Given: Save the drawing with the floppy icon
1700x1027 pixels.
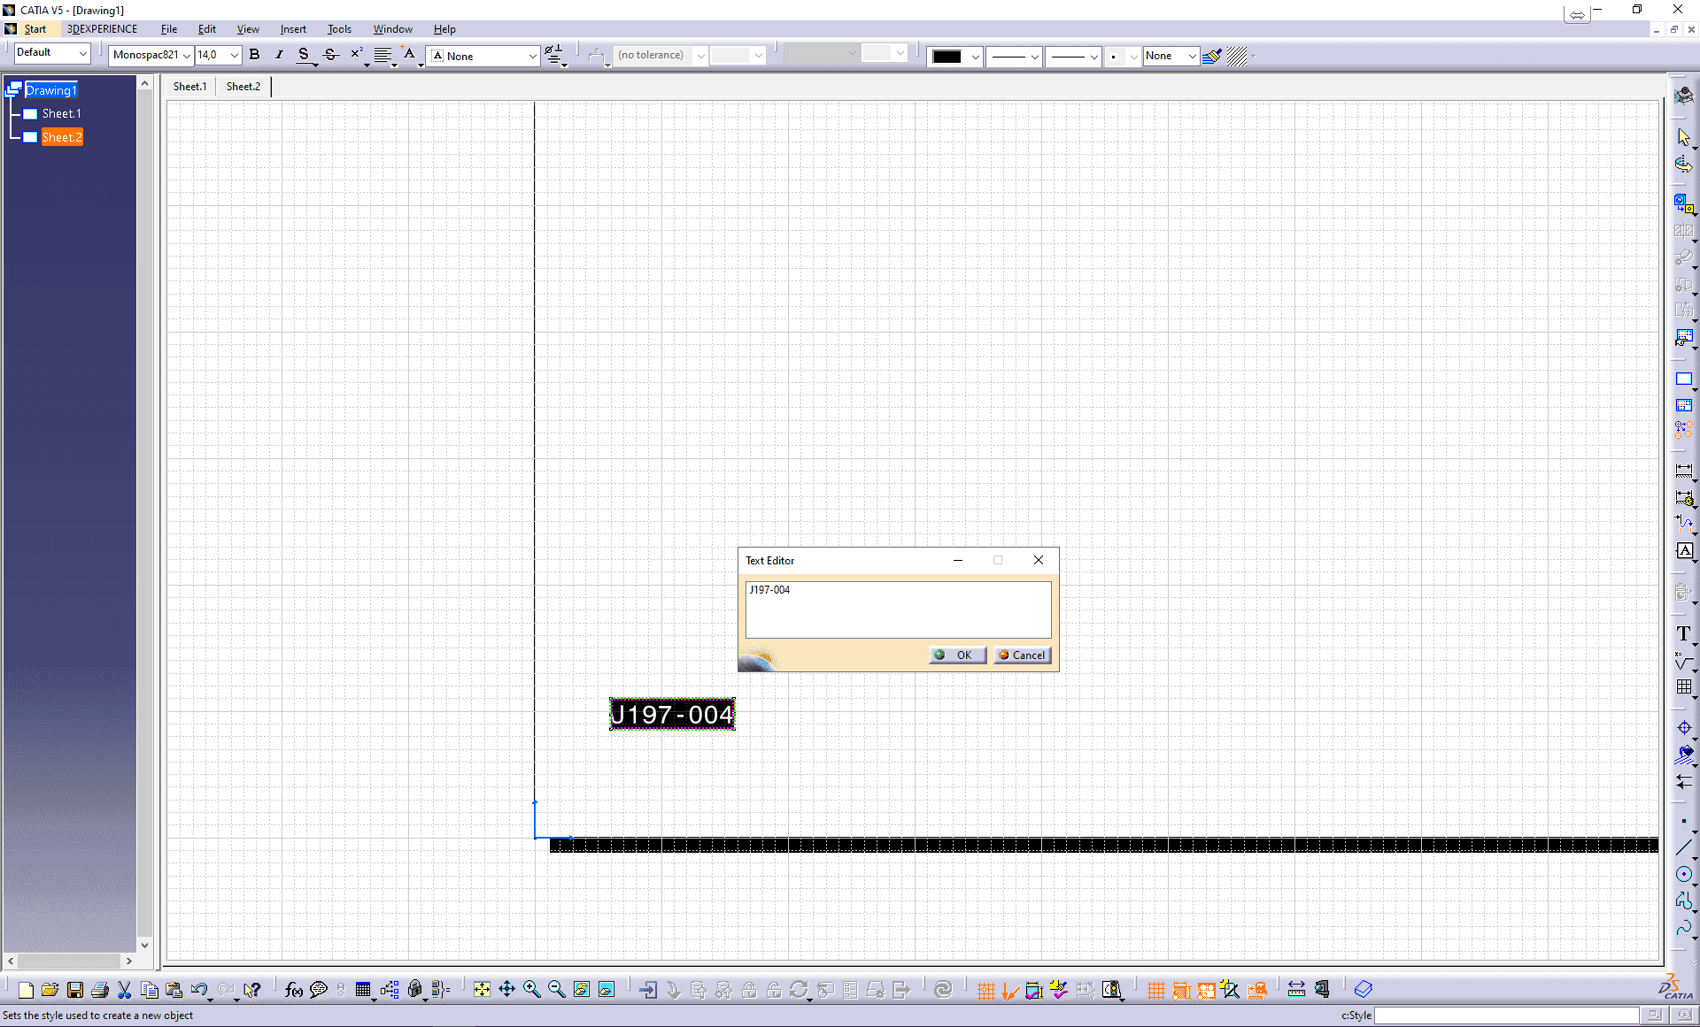Looking at the screenshot, I should (75, 990).
